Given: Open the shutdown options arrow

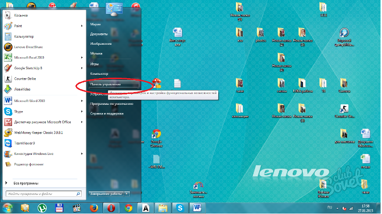Looking at the screenshot, I should click(x=127, y=194).
